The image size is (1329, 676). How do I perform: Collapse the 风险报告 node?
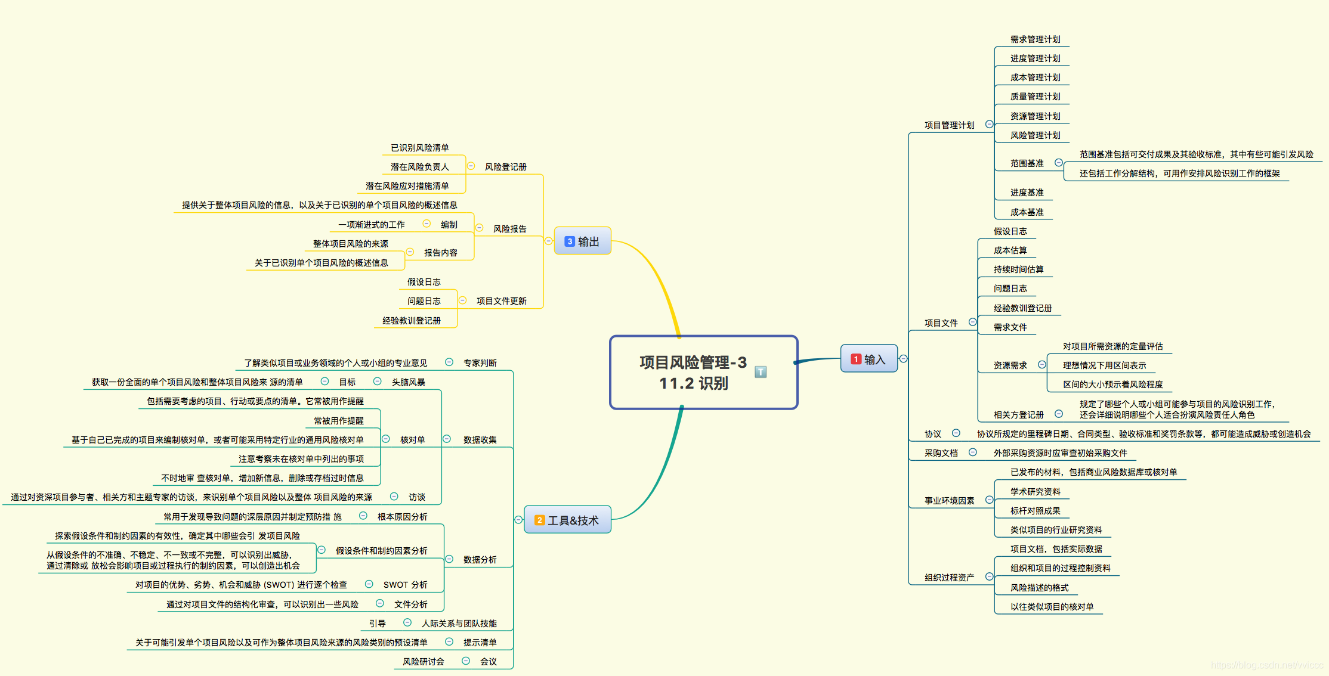pos(479,228)
